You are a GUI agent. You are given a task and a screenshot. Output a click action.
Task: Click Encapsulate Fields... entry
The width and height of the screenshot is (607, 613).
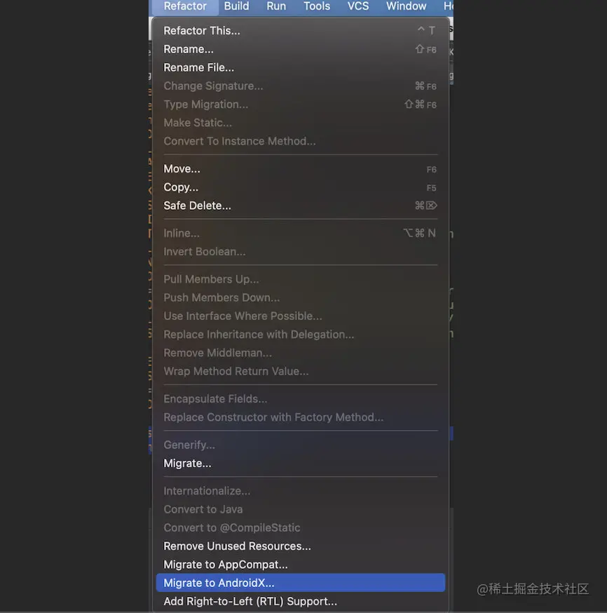click(x=301, y=399)
